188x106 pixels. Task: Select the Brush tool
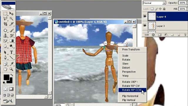pyautogui.click(x=11, y=30)
